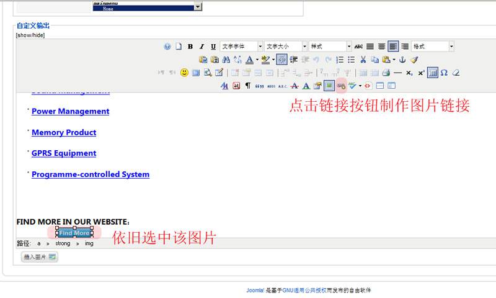Toggle underline formatting
This screenshot has width=496, height=298.
tap(213, 47)
